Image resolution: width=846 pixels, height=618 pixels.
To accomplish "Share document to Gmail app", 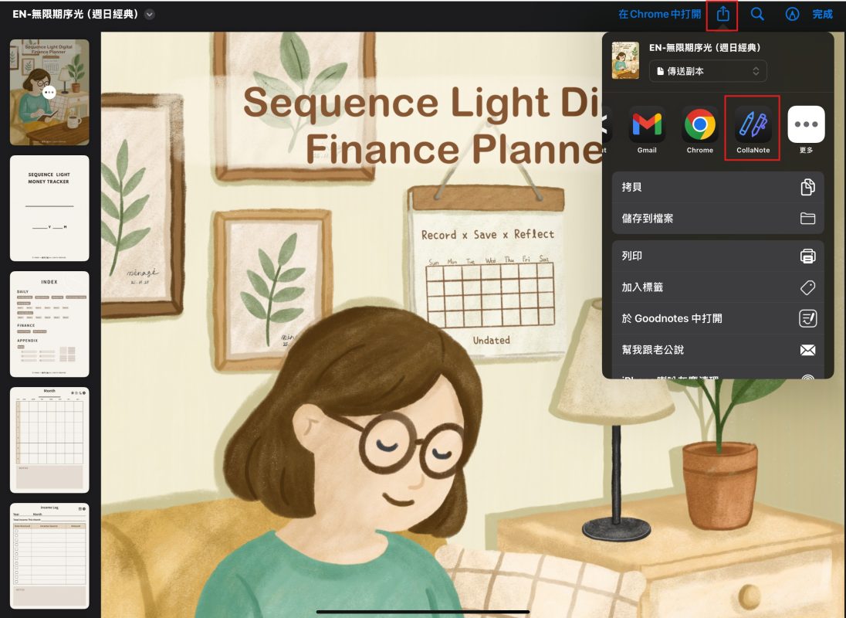I will [647, 125].
